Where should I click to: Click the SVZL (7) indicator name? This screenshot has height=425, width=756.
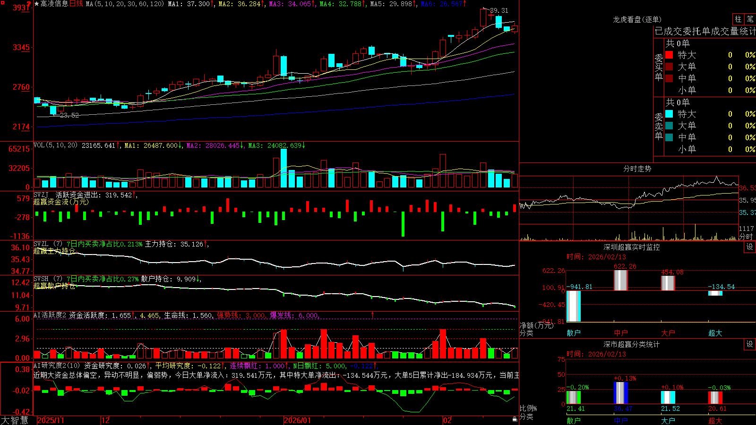tap(48, 244)
